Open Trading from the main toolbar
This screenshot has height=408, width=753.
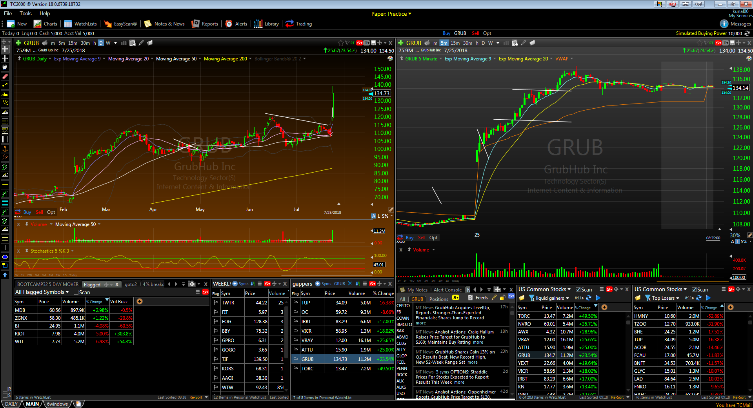[299, 24]
